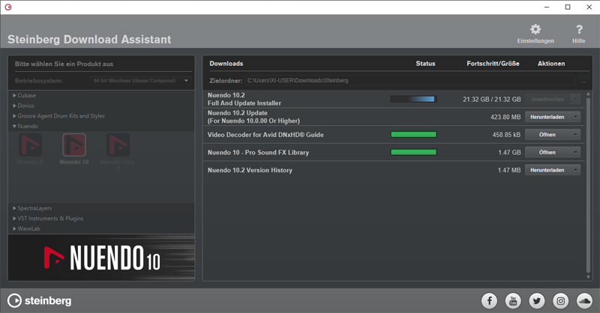Screen dimensions: 600x313
Task: Click the Full Installer download progress bar
Action: click(413, 99)
